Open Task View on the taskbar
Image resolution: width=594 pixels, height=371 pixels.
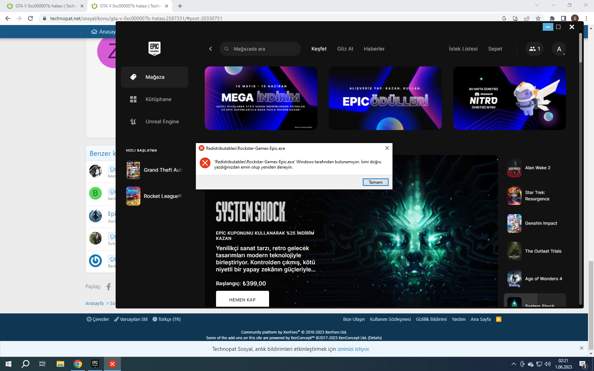[42, 364]
